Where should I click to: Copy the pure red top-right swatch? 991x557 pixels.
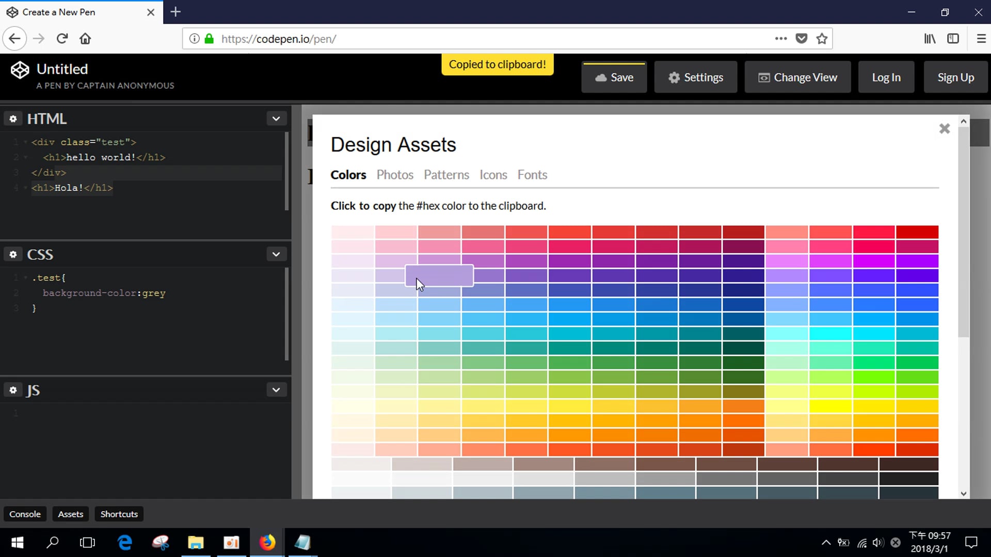click(917, 232)
